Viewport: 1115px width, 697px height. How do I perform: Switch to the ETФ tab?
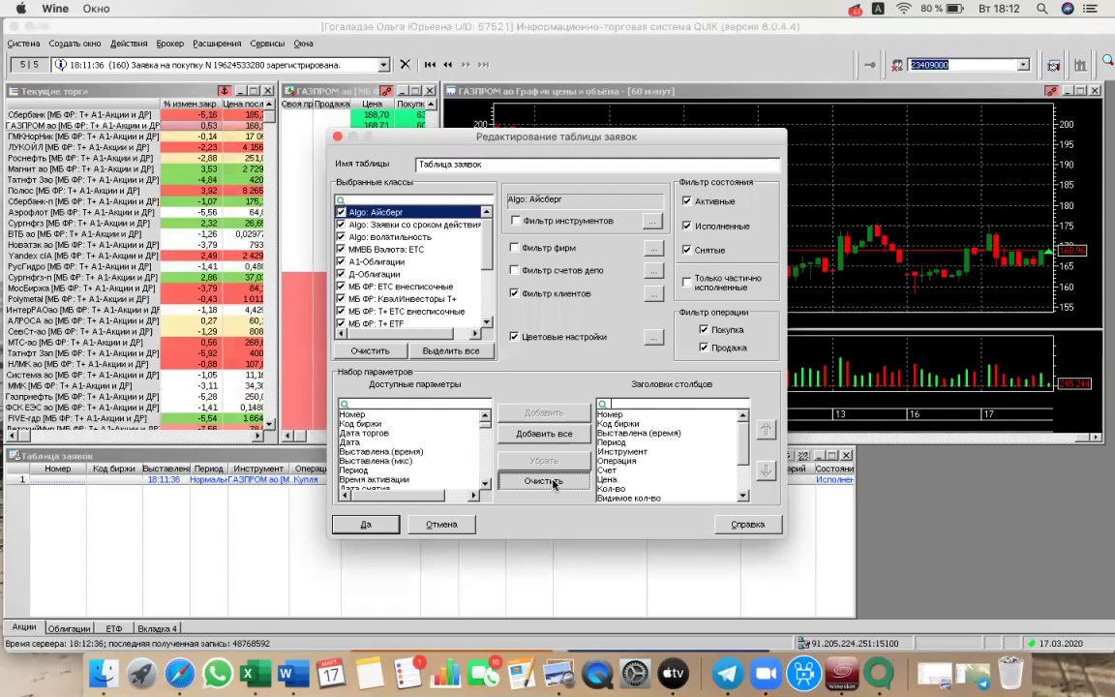tap(114, 628)
